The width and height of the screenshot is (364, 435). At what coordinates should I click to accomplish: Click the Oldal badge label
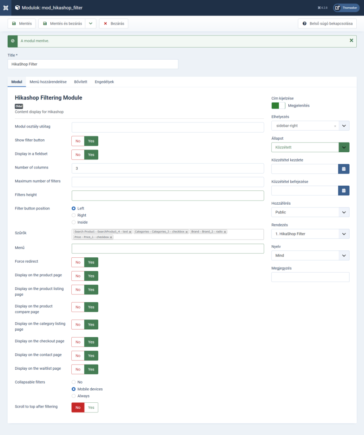pos(19,106)
